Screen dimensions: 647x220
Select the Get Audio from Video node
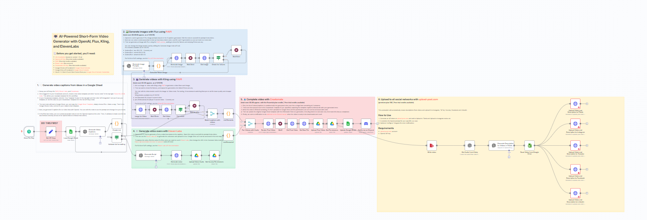pyautogui.click(x=470, y=145)
